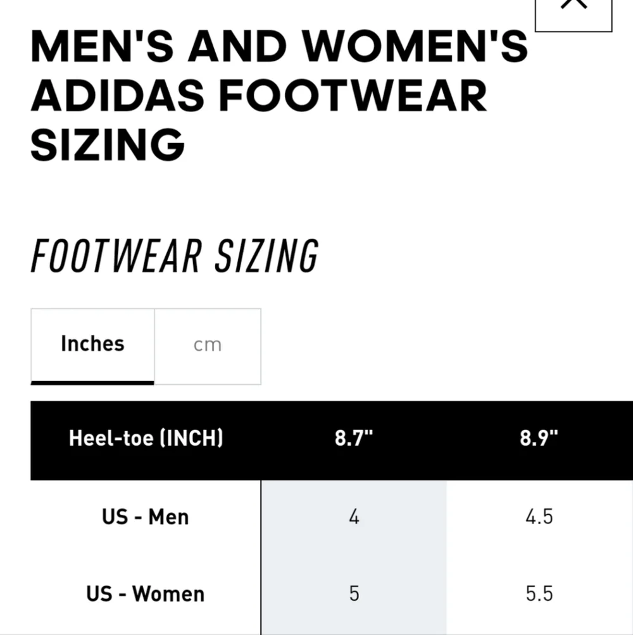Select US Women size 5.5 cell
This screenshot has height=635, width=633.
(539, 594)
